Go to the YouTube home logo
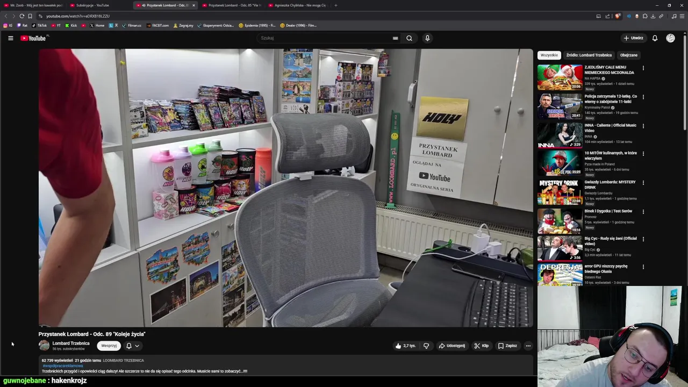688x387 pixels. click(x=33, y=38)
